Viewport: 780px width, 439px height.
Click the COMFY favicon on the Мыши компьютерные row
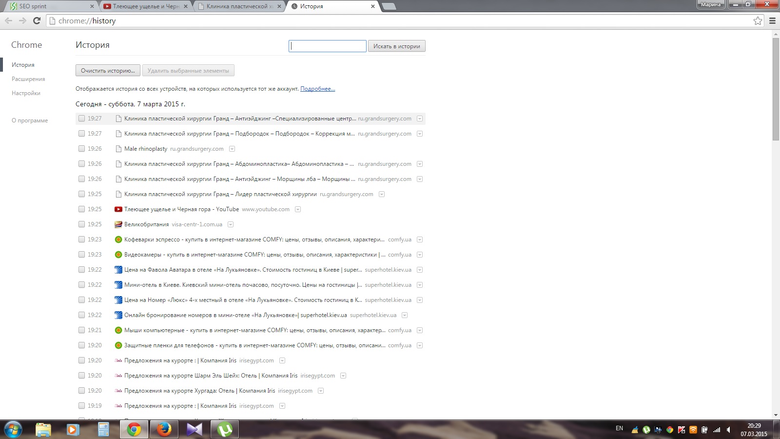pos(118,330)
